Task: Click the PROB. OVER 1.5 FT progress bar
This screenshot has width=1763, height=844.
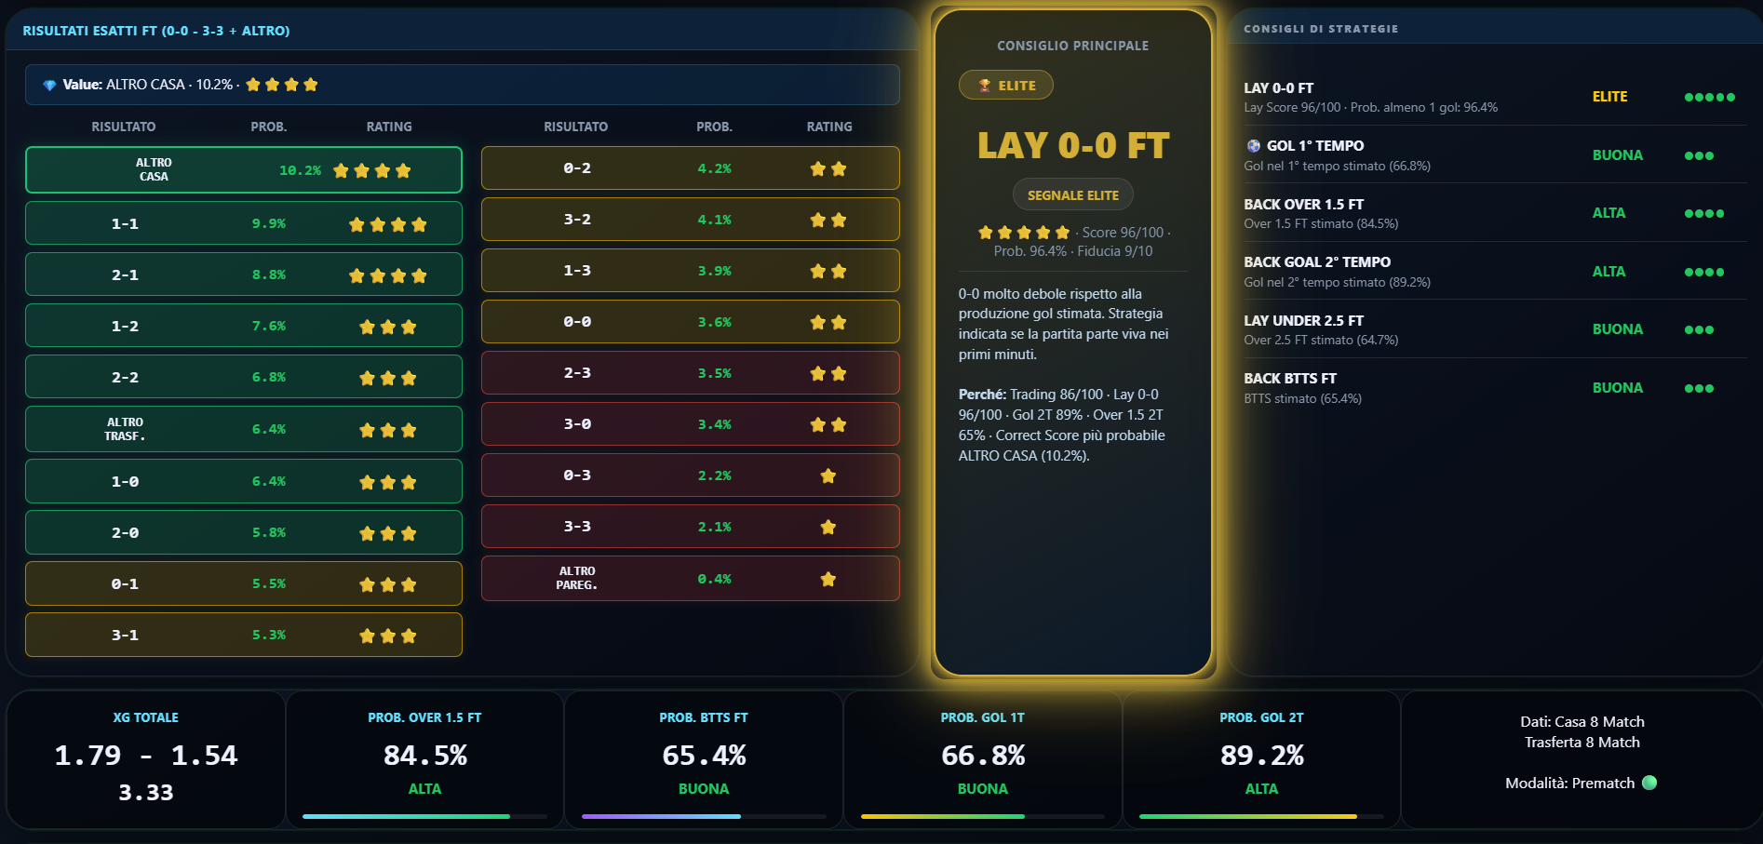Action: (x=424, y=816)
